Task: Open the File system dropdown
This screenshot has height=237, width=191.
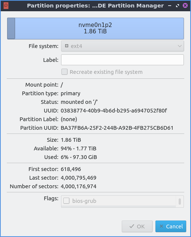Action: 122,46
